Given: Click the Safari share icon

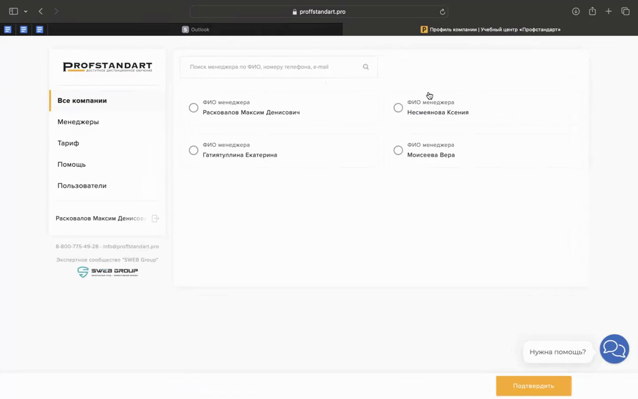Looking at the screenshot, I should tap(593, 12).
